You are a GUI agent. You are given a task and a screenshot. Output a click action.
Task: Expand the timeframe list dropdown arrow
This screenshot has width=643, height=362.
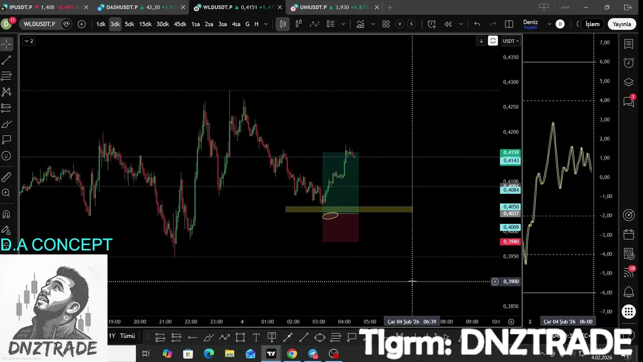[x=266, y=24]
